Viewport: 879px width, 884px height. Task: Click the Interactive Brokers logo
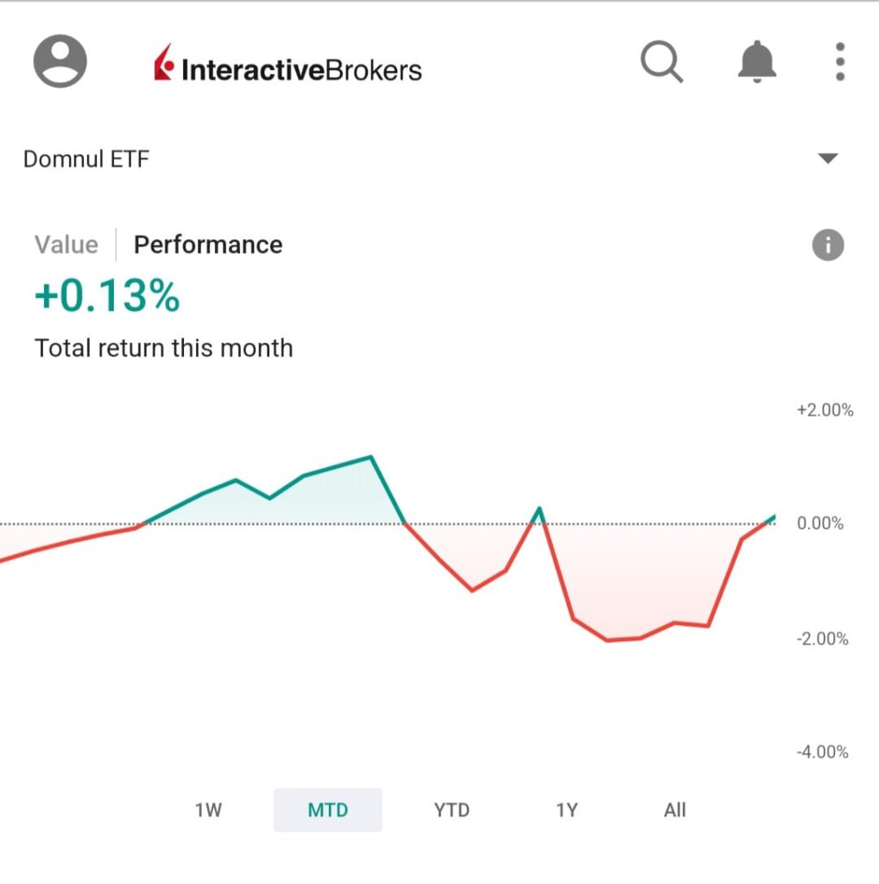pos(288,66)
